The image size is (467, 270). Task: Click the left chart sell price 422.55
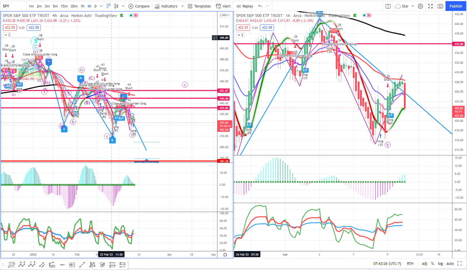pyautogui.click(x=10, y=28)
